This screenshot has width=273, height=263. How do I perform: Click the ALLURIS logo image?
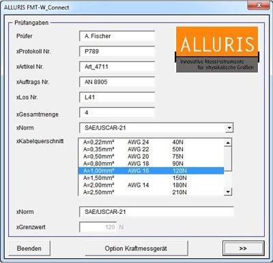tap(217, 50)
